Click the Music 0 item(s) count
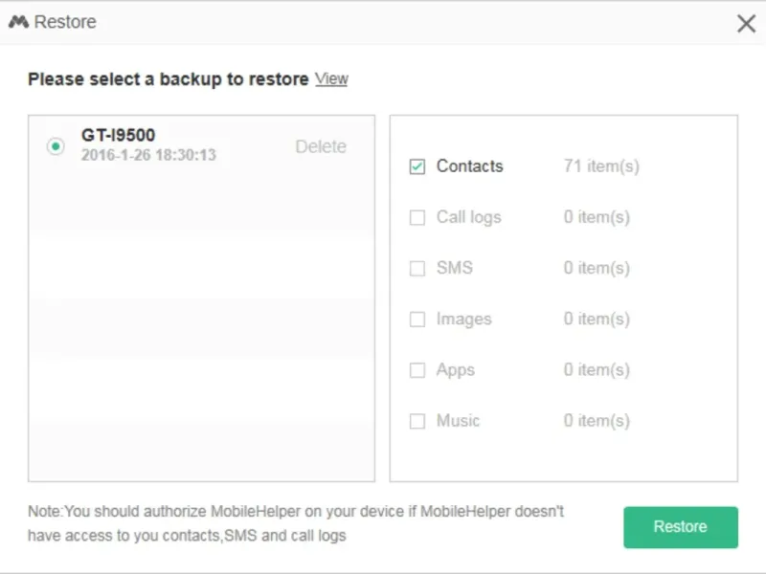 pos(597,421)
